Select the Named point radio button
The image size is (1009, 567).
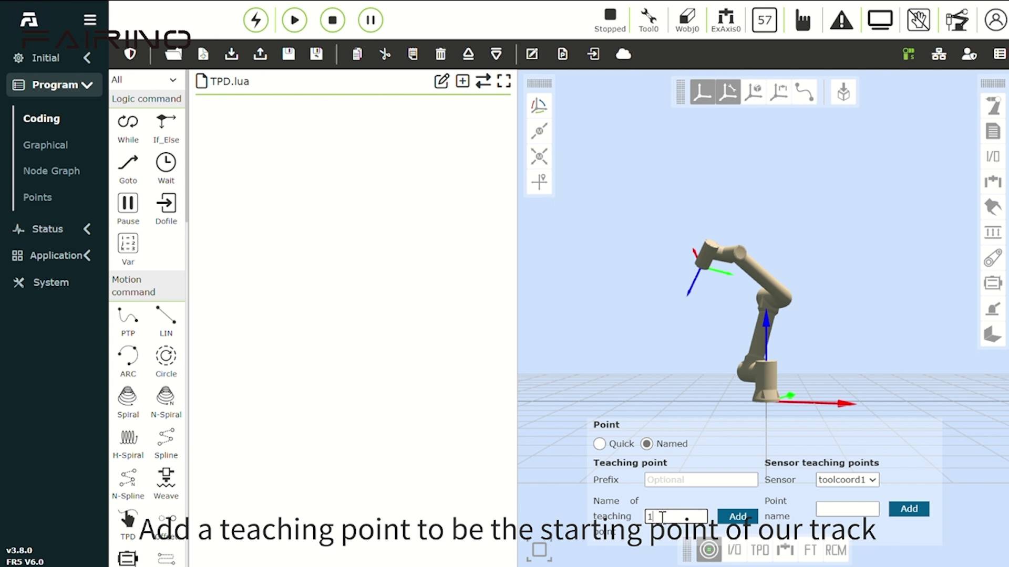point(647,444)
